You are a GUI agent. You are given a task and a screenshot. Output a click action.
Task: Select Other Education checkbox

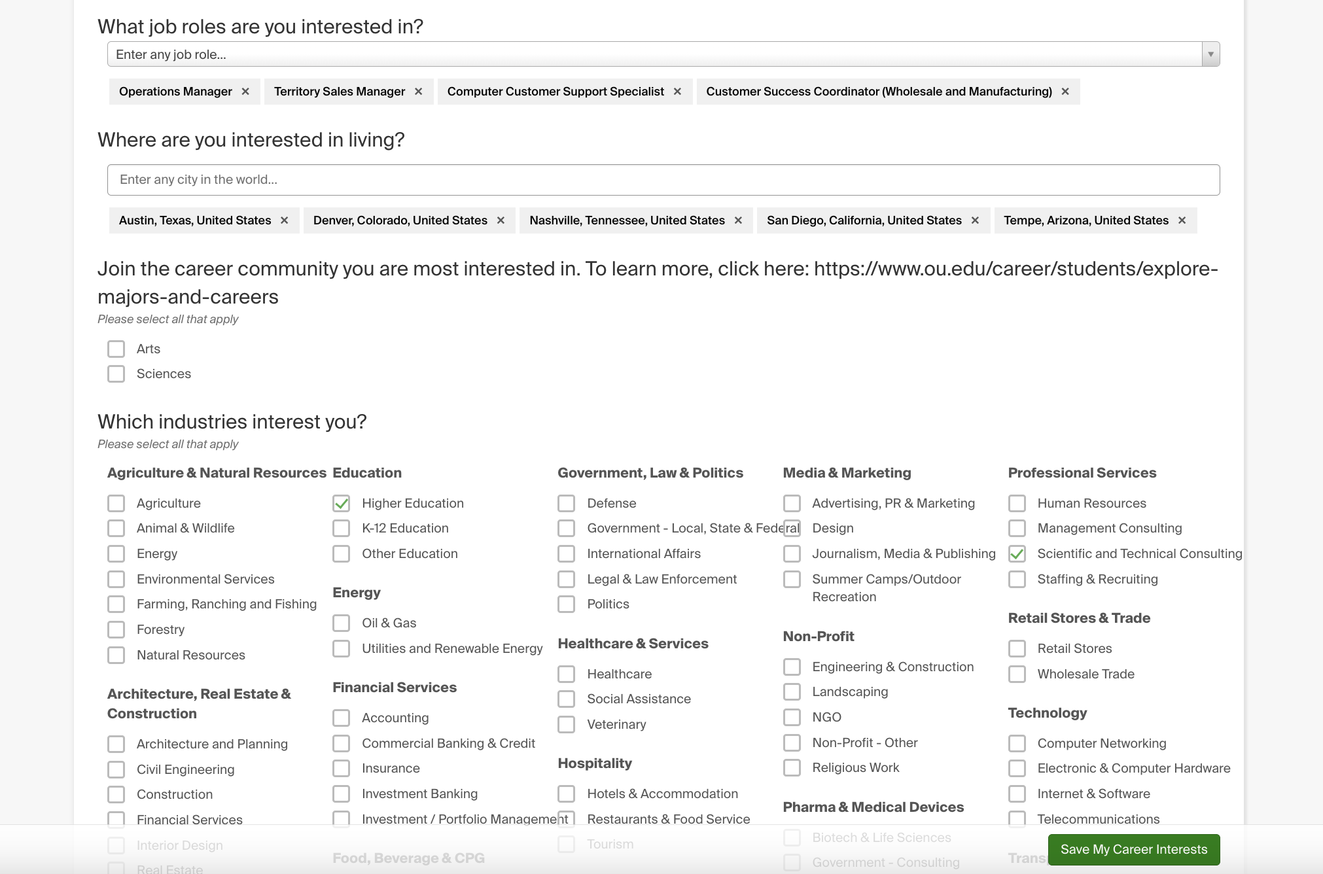(342, 553)
